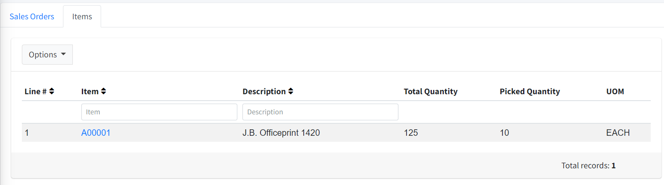The image size is (664, 185).
Task: Click the Description column header text
Action: [264, 91]
